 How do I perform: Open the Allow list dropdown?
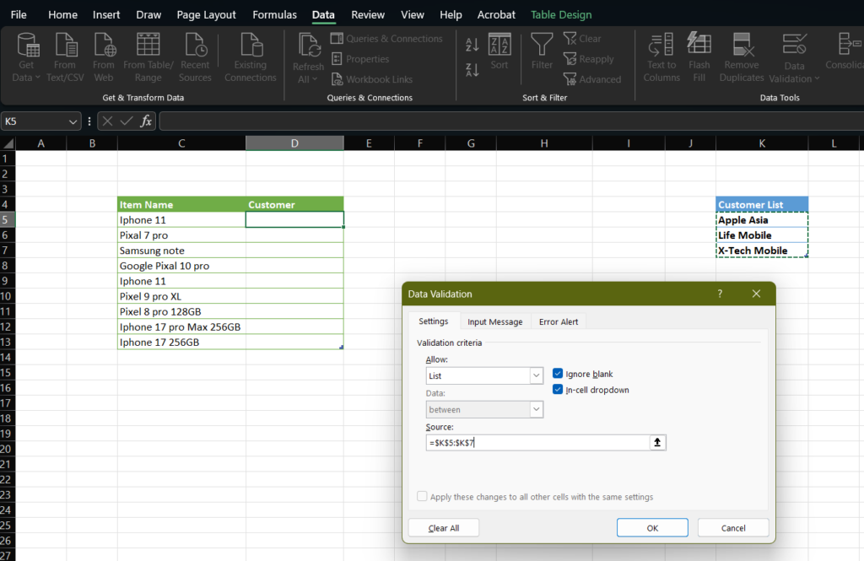click(x=536, y=376)
